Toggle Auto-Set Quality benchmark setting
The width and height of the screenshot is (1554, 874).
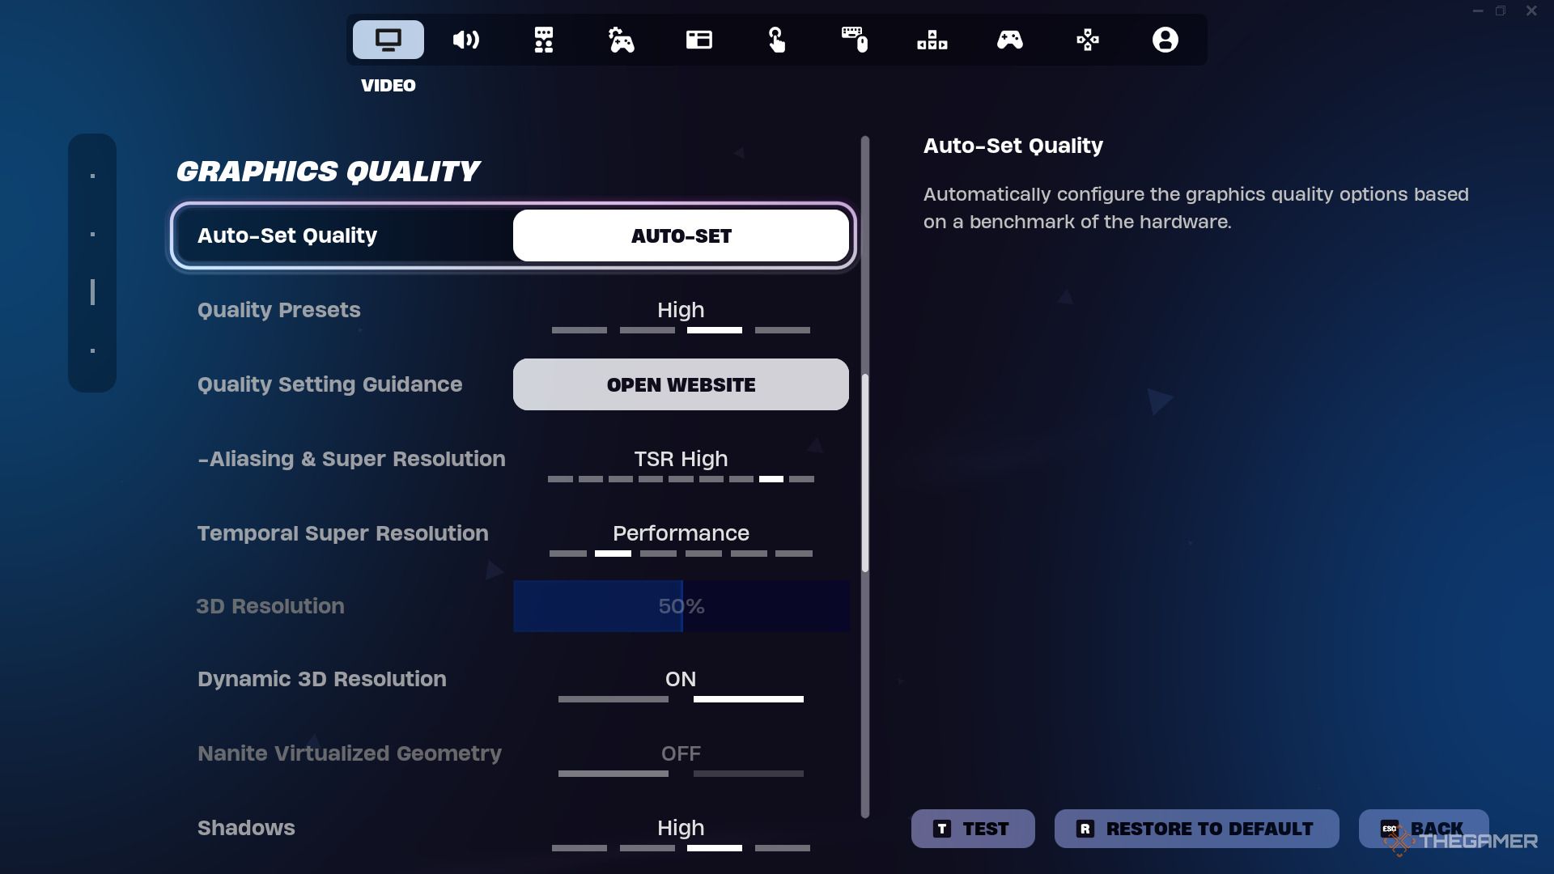click(680, 235)
